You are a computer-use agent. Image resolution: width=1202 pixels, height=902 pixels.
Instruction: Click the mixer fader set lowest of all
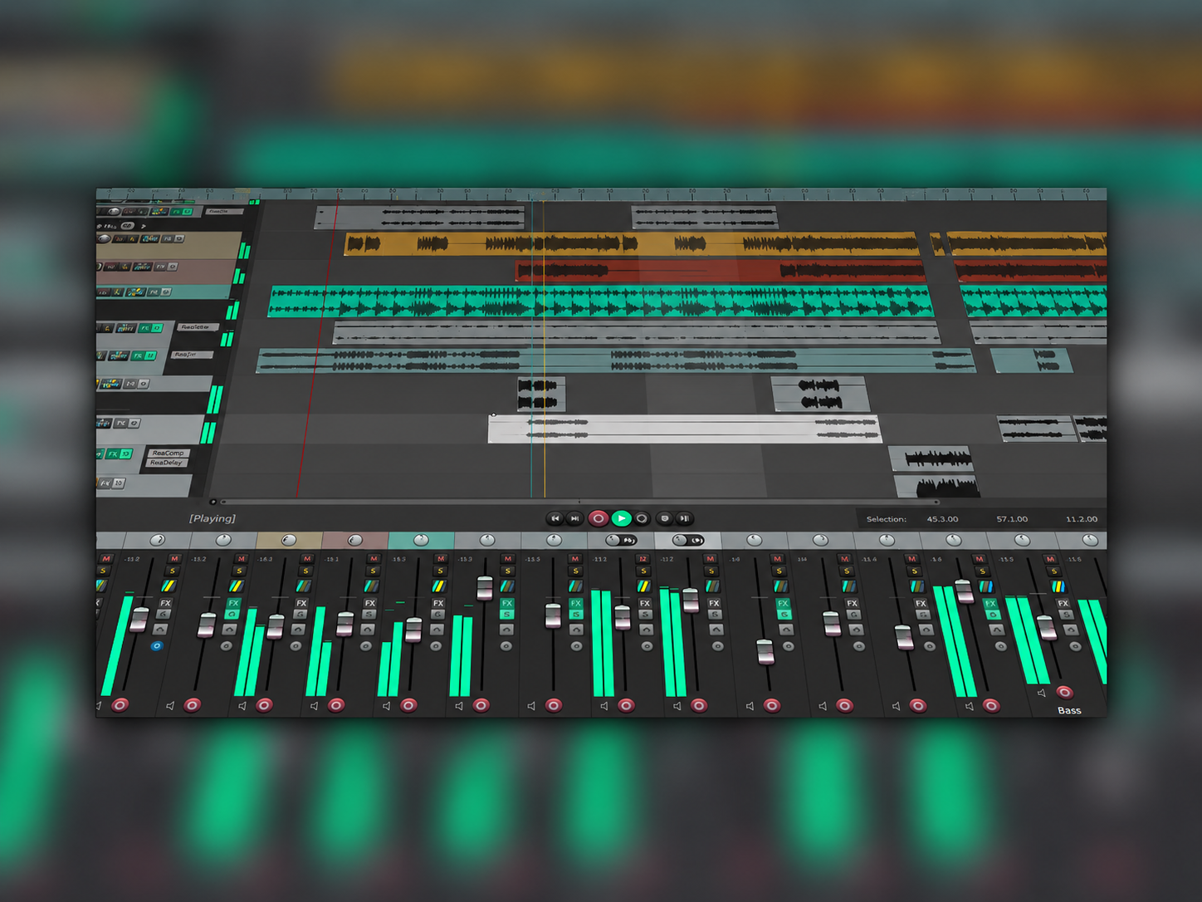pyautogui.click(x=765, y=652)
